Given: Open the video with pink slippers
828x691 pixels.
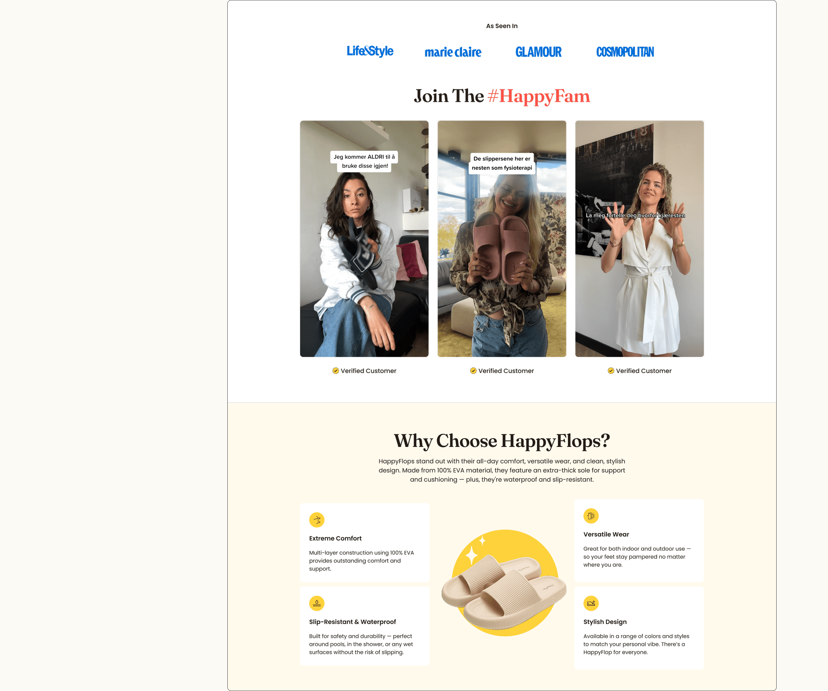Looking at the screenshot, I should (x=502, y=239).
